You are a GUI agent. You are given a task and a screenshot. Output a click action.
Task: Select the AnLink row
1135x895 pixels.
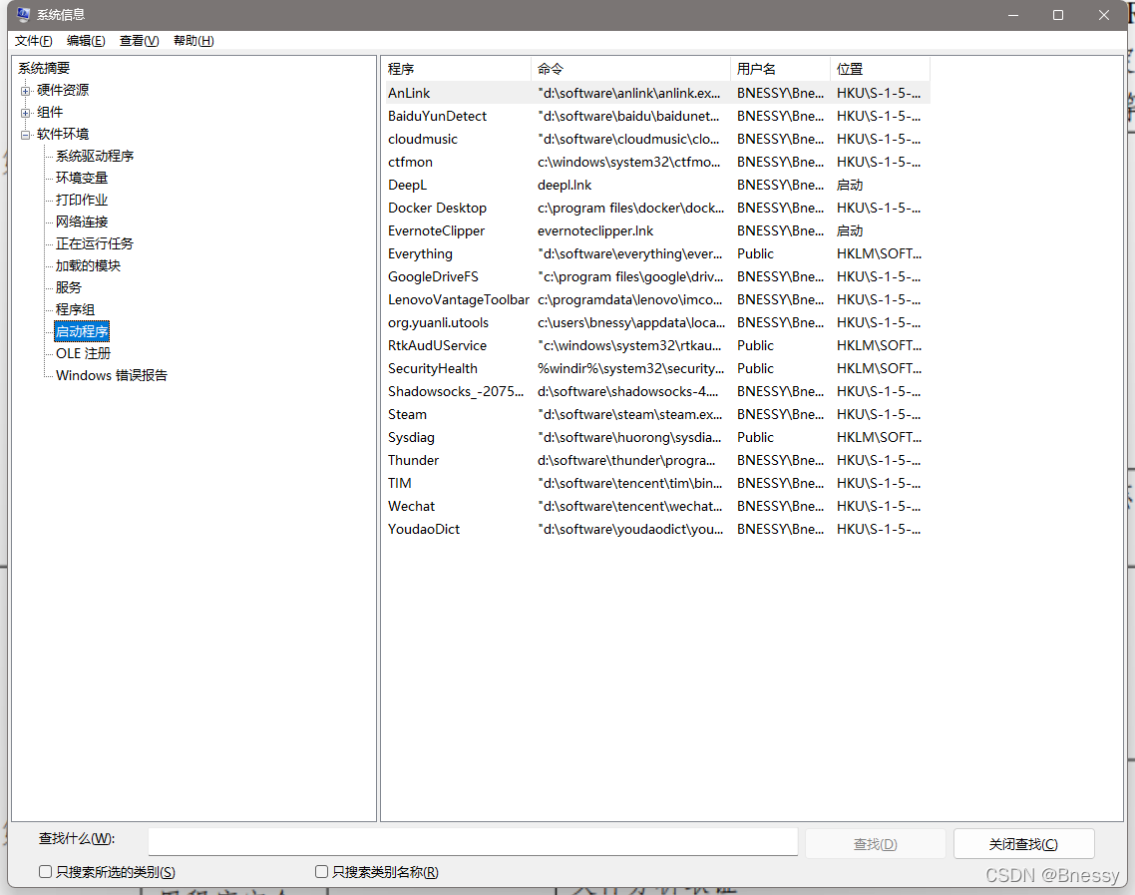[656, 93]
